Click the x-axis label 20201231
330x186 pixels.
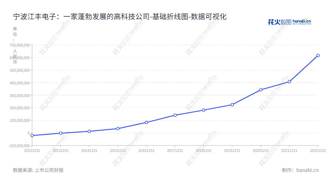[x=261, y=150]
